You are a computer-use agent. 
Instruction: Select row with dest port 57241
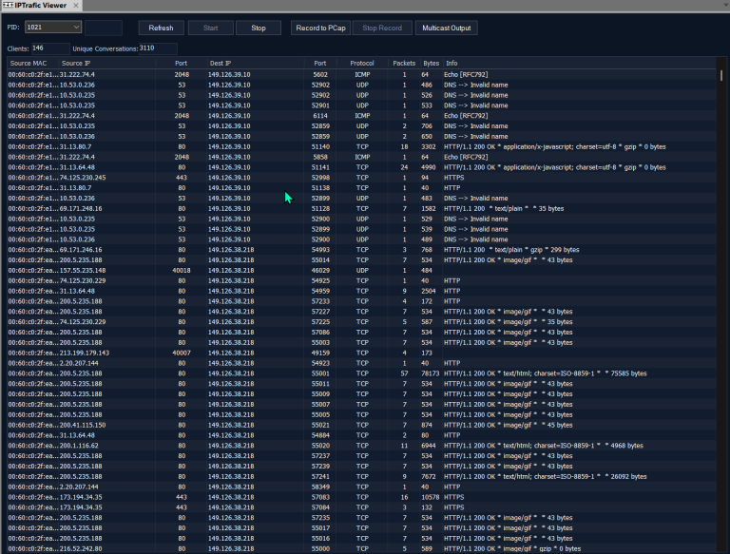[x=361, y=477]
